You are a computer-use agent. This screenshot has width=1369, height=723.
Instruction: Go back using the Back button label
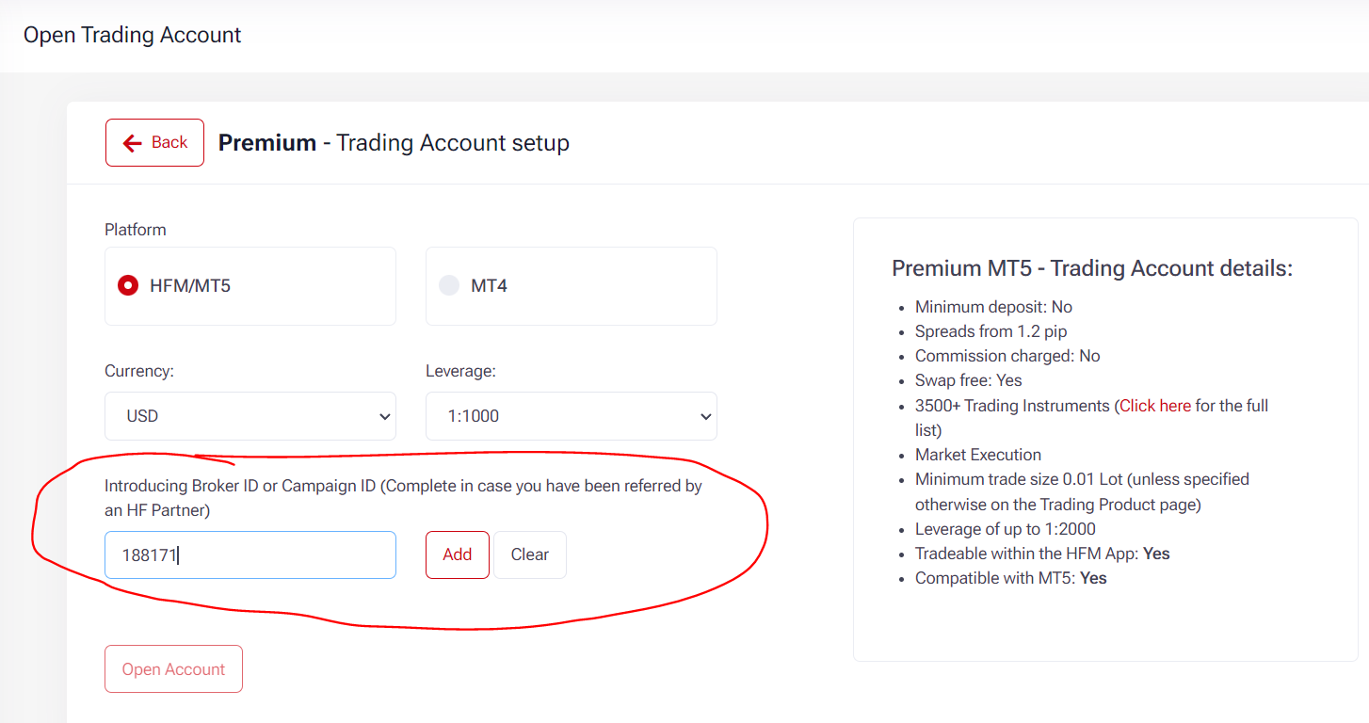[x=169, y=143]
